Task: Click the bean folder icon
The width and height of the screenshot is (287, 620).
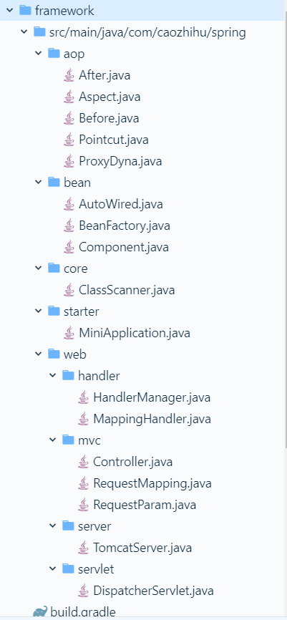Action: coord(54,182)
